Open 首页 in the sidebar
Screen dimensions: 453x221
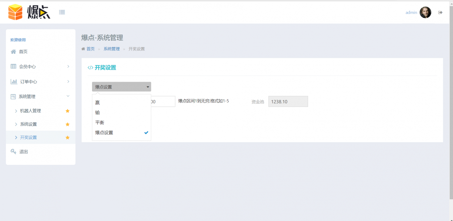click(23, 52)
